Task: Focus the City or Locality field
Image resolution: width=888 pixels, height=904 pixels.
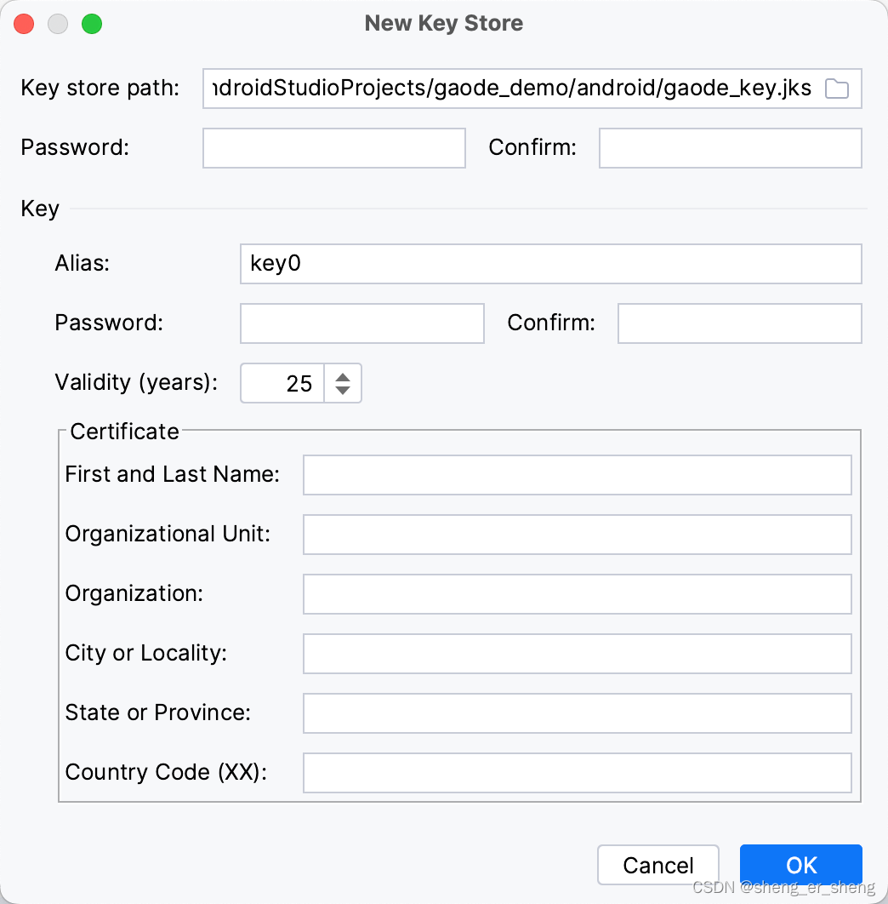Action: [578, 654]
